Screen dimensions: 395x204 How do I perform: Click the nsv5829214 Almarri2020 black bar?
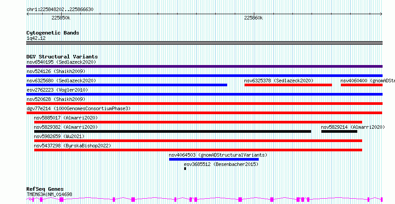pos(340,131)
